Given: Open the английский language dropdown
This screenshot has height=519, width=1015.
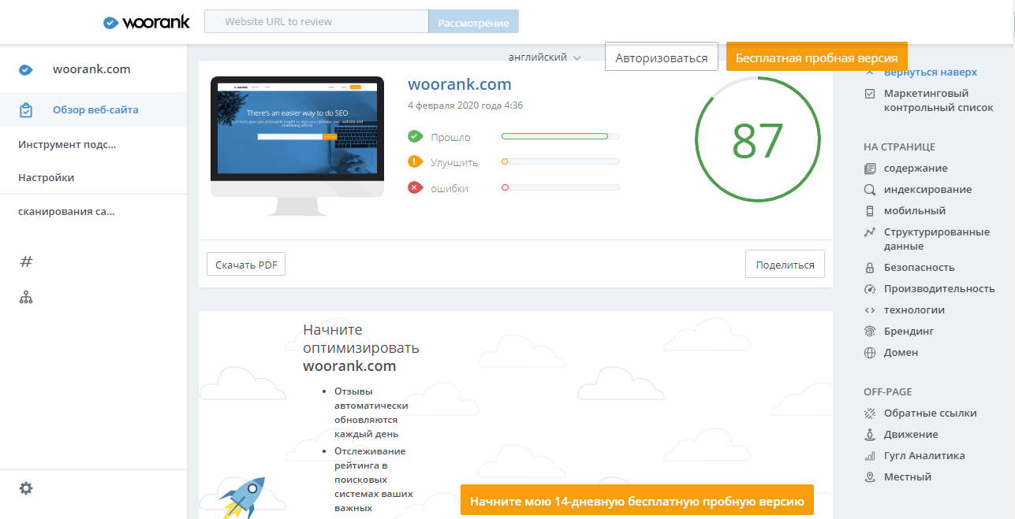Looking at the screenshot, I should pyautogui.click(x=545, y=57).
